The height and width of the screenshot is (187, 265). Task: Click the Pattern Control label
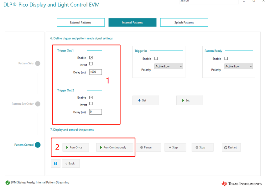24,145
